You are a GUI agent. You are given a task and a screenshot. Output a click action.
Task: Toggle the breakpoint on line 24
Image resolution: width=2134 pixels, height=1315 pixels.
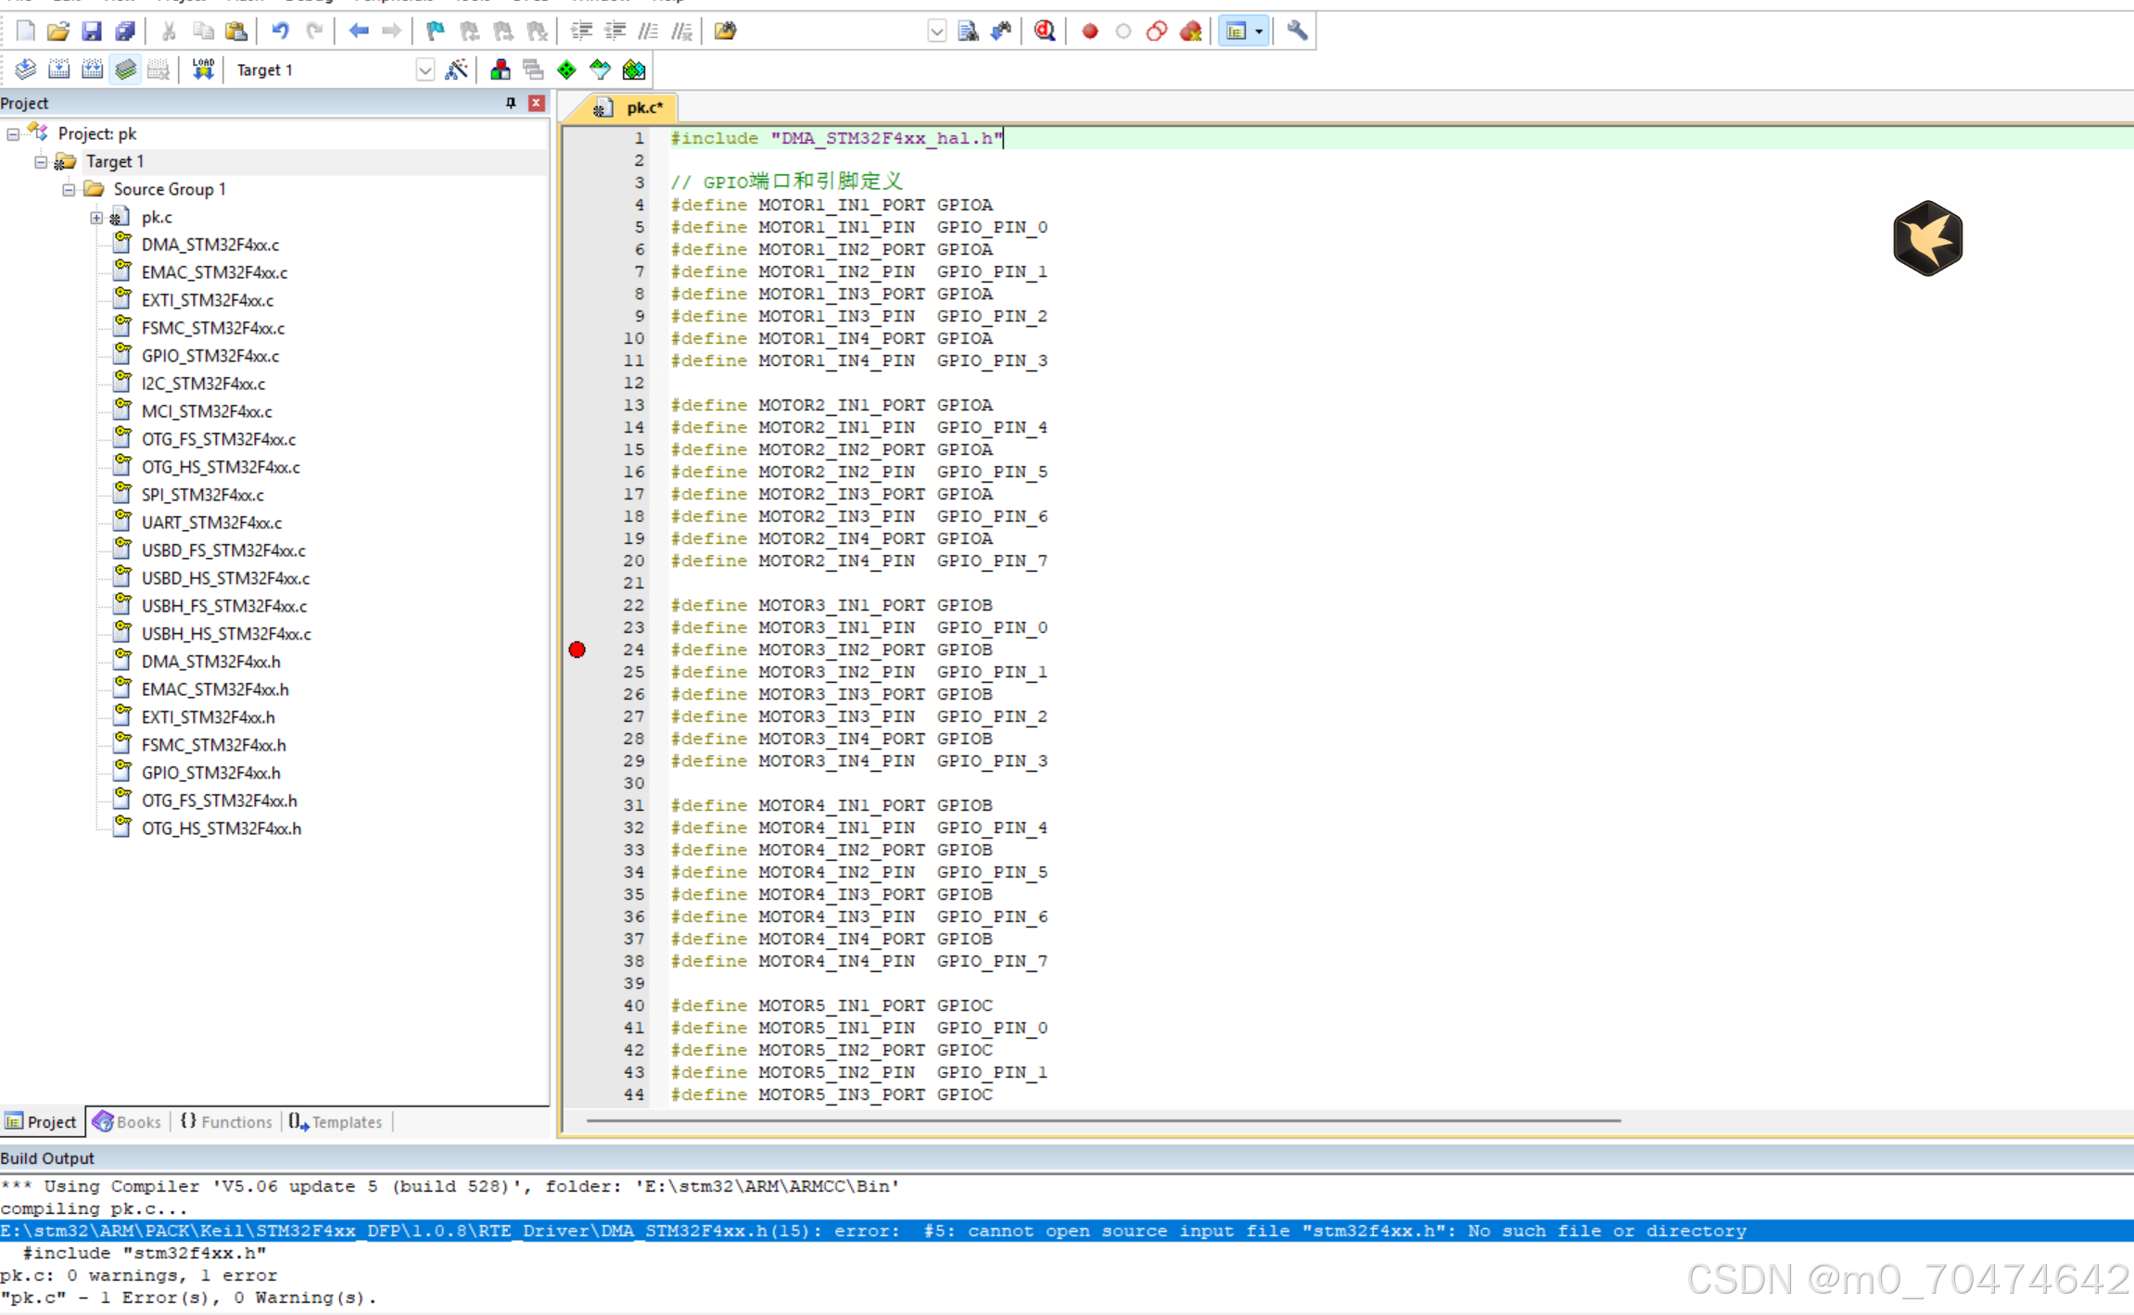tap(577, 650)
